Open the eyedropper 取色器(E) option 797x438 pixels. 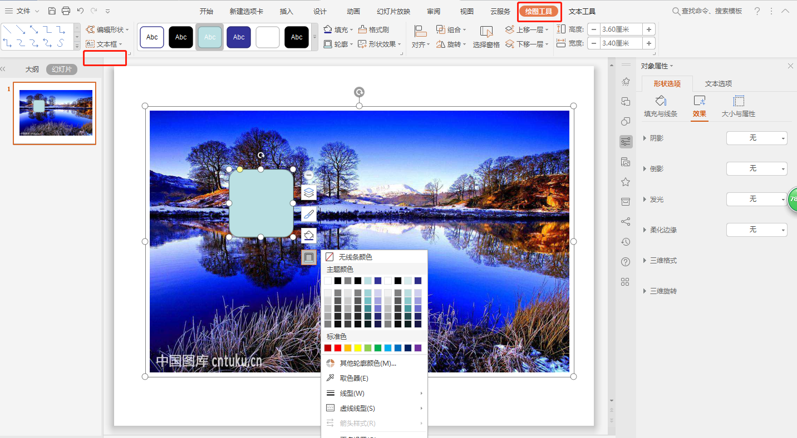click(x=354, y=378)
